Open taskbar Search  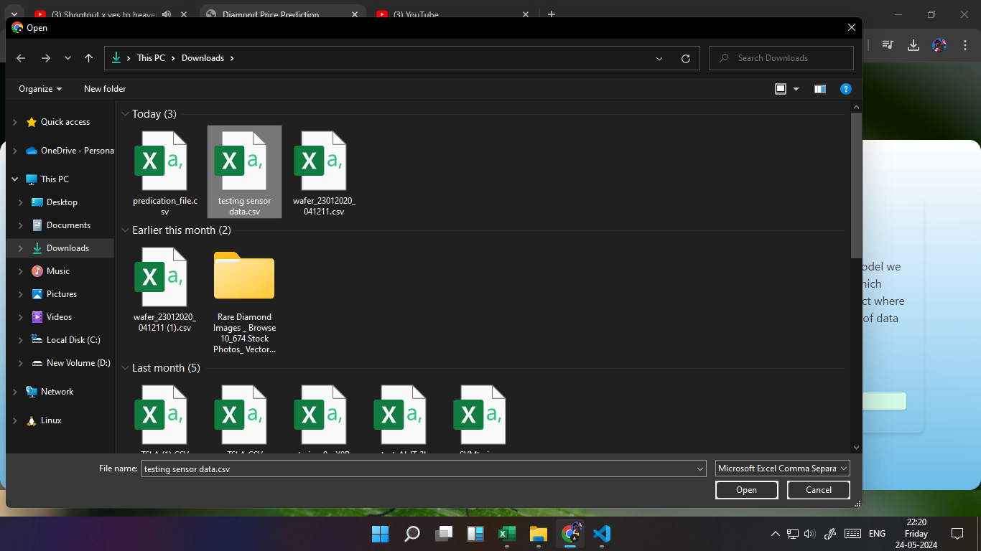[412, 534]
